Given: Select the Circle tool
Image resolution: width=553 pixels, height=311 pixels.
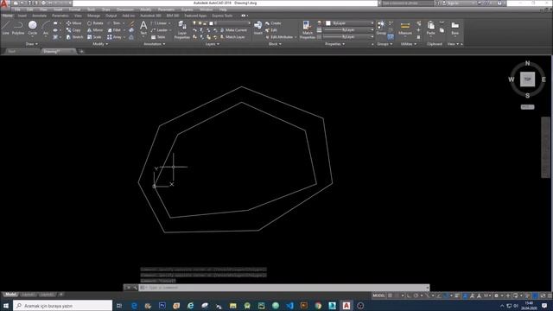Looking at the screenshot, I should [33, 28].
